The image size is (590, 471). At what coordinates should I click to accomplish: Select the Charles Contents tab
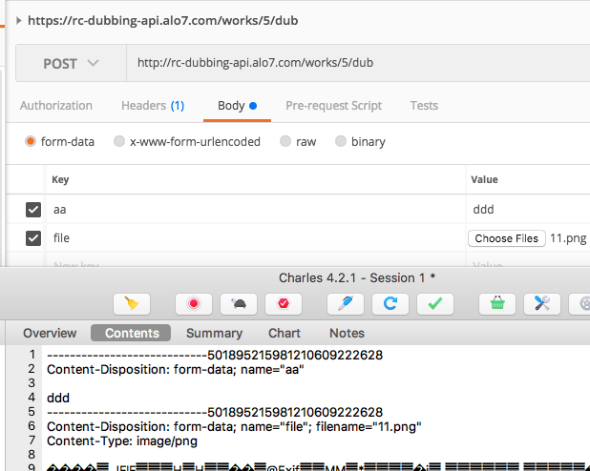click(x=131, y=333)
